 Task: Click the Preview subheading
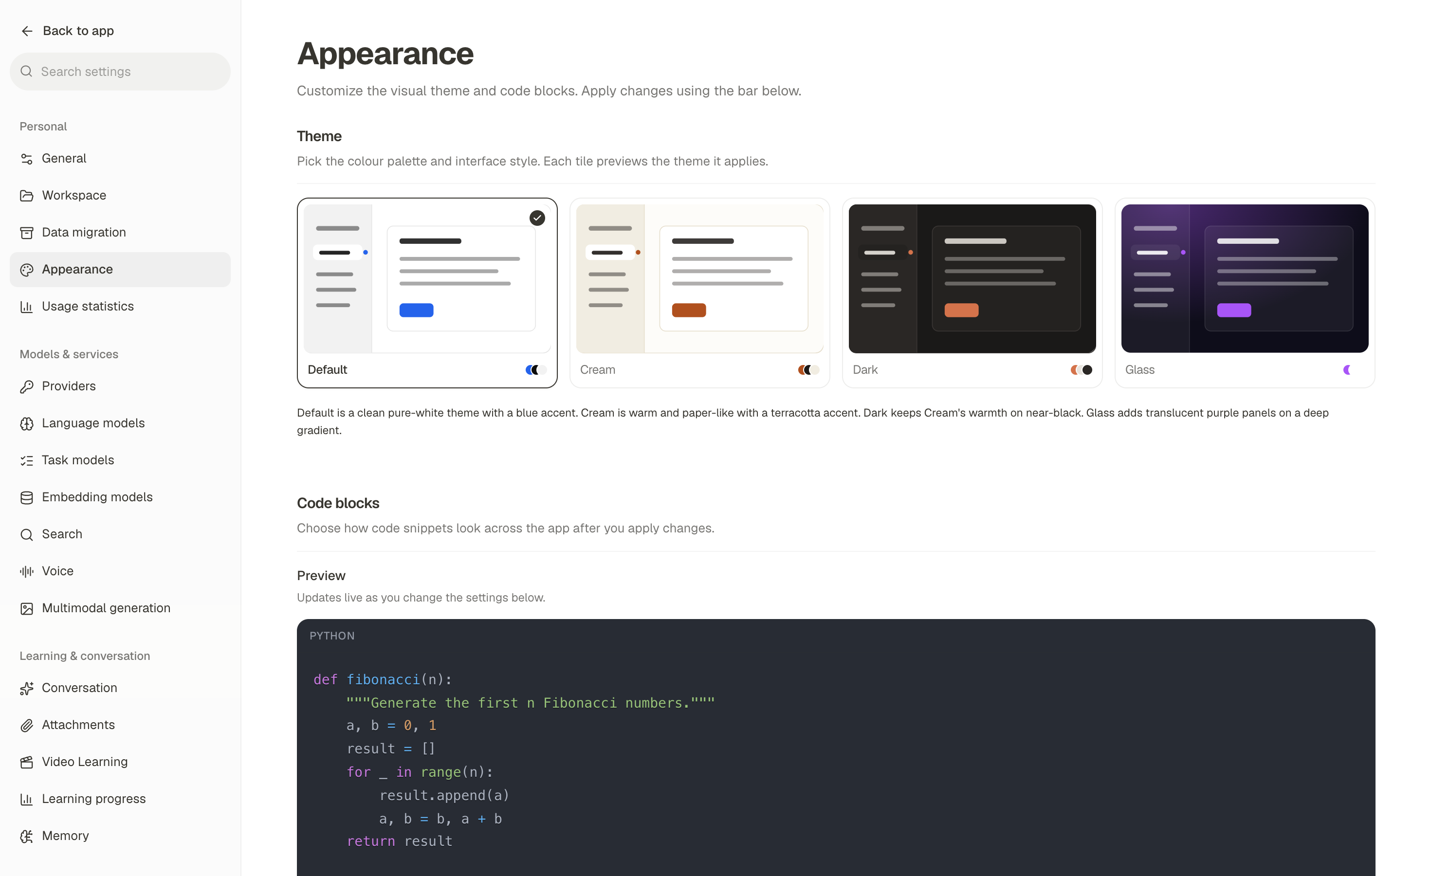click(x=321, y=576)
